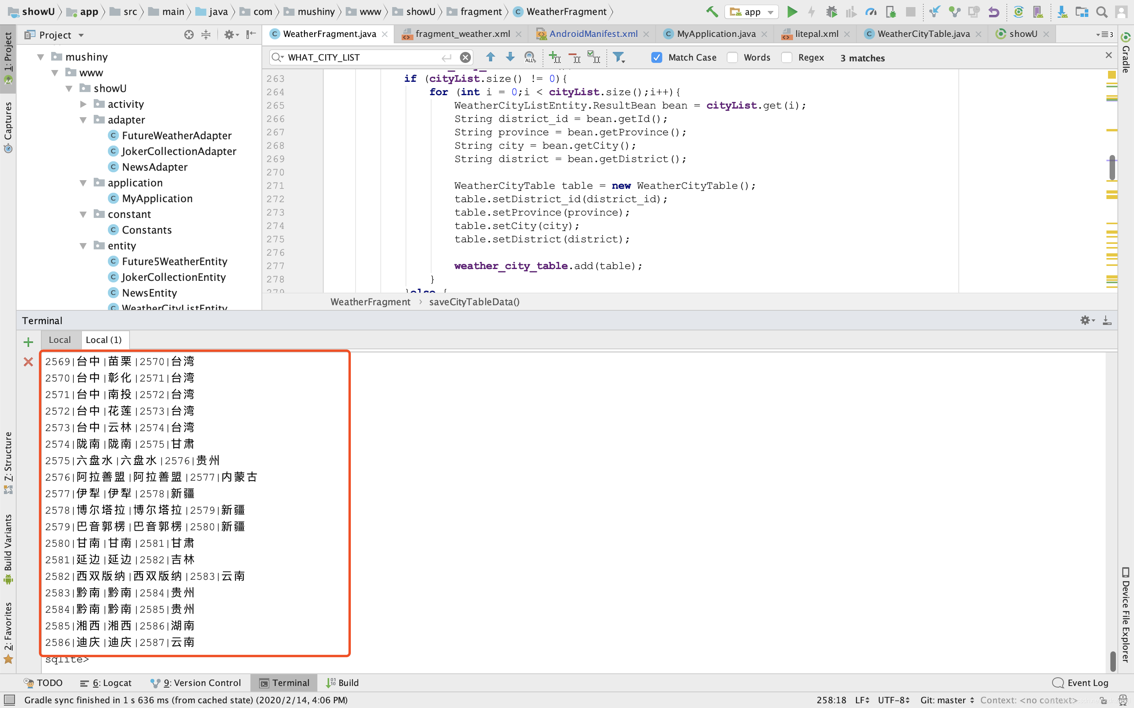The image size is (1134, 708).
Task: Click the editor vertical scrollbar thumb
Action: click(1112, 168)
